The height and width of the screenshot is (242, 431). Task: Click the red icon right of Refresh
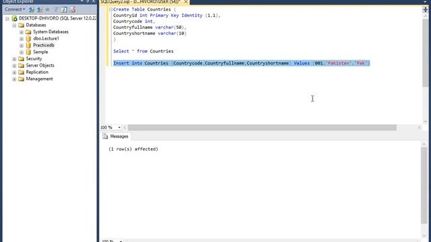point(72,9)
